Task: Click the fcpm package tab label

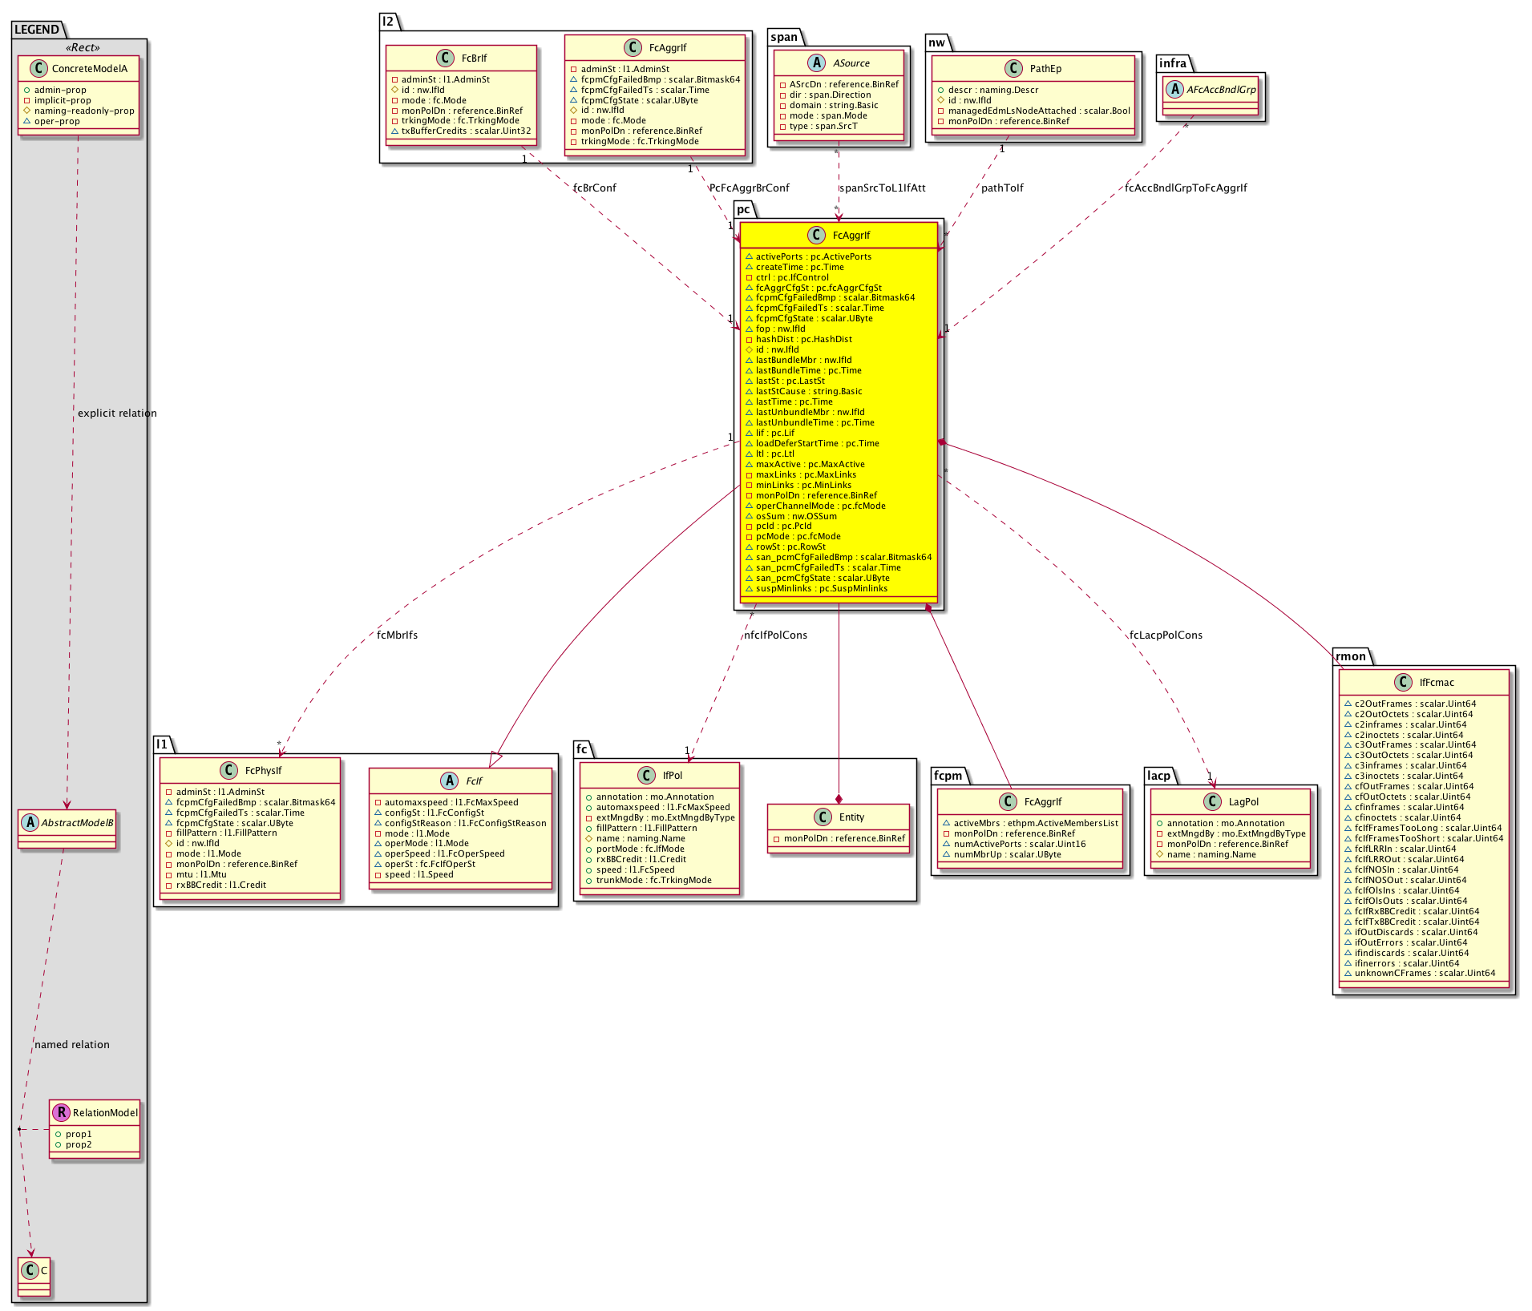Action: coord(948,775)
